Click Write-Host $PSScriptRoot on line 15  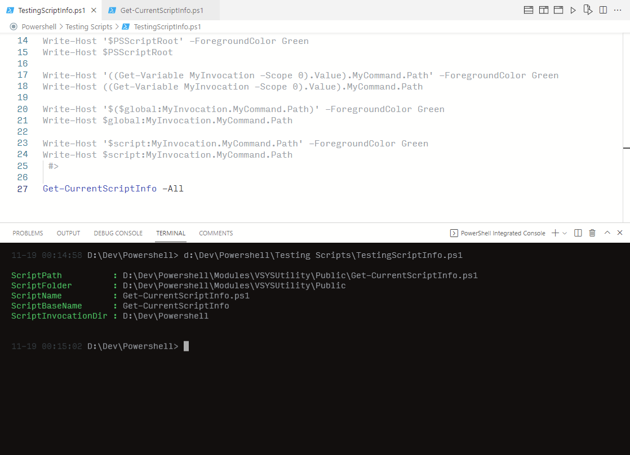(x=108, y=52)
